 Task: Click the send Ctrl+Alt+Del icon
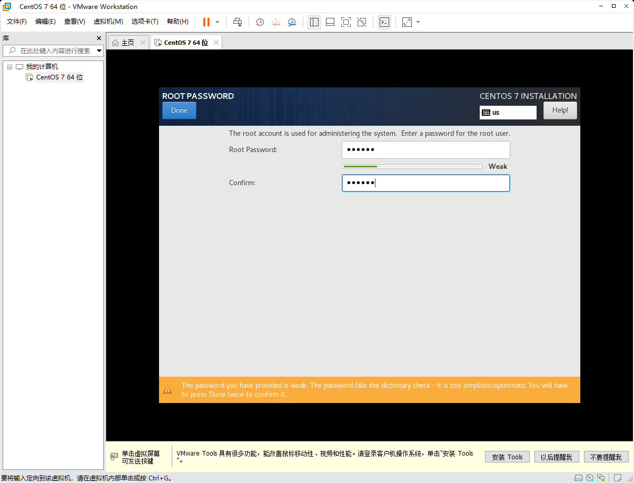click(237, 22)
